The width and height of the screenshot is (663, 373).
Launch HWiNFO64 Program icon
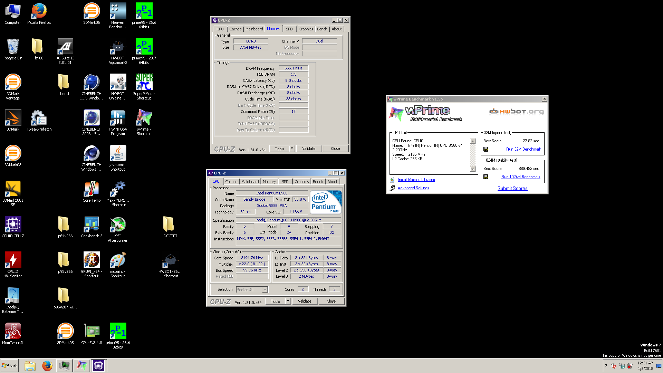tap(118, 122)
